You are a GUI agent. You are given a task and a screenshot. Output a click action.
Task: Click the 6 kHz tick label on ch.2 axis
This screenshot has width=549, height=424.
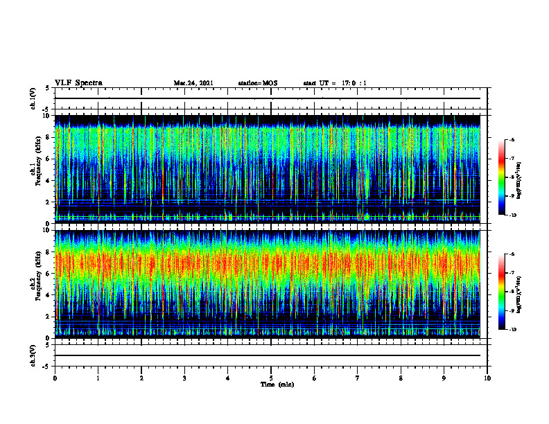48,274
